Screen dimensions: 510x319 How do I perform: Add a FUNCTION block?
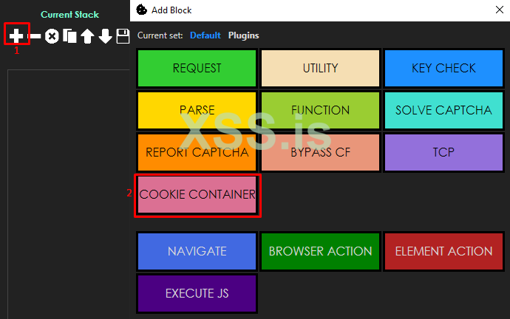[320, 111]
